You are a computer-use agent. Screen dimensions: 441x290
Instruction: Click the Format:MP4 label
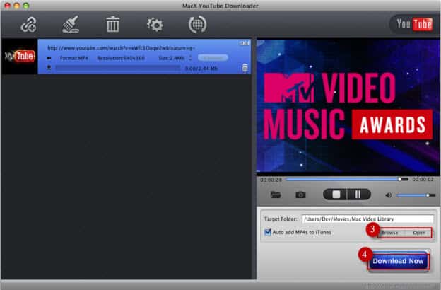tap(74, 58)
